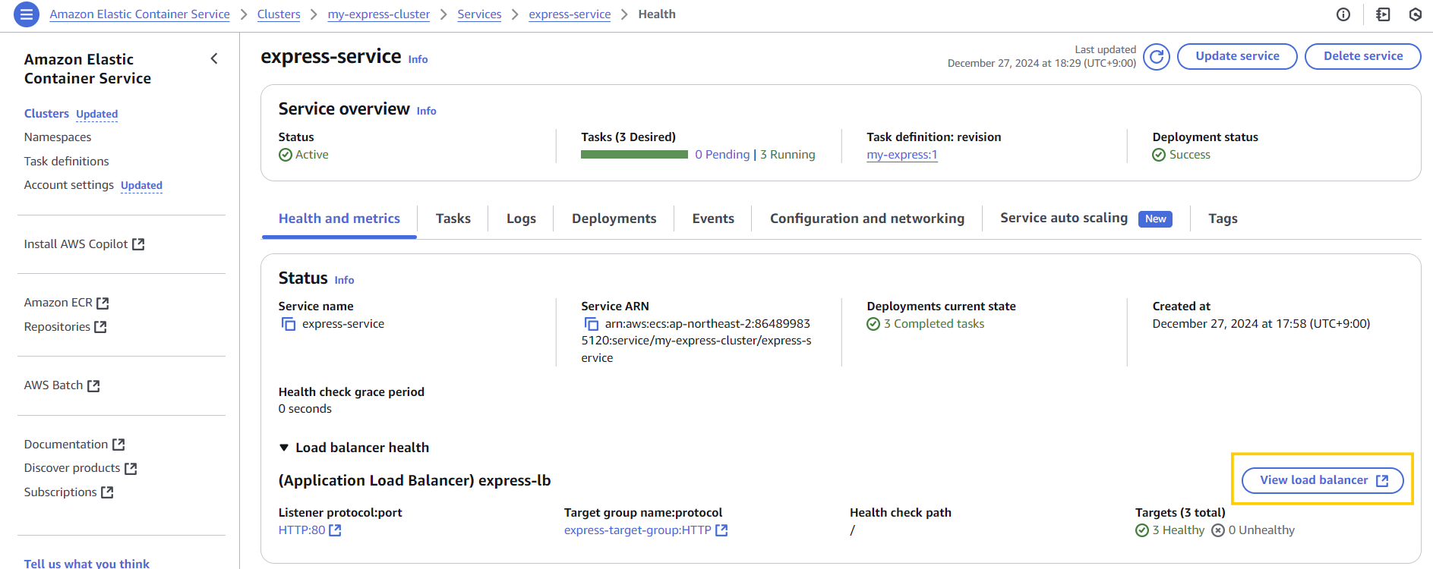Screen dimensions: 1433x569
Task: Click the hexagon settings icon top right
Action: point(1415,14)
